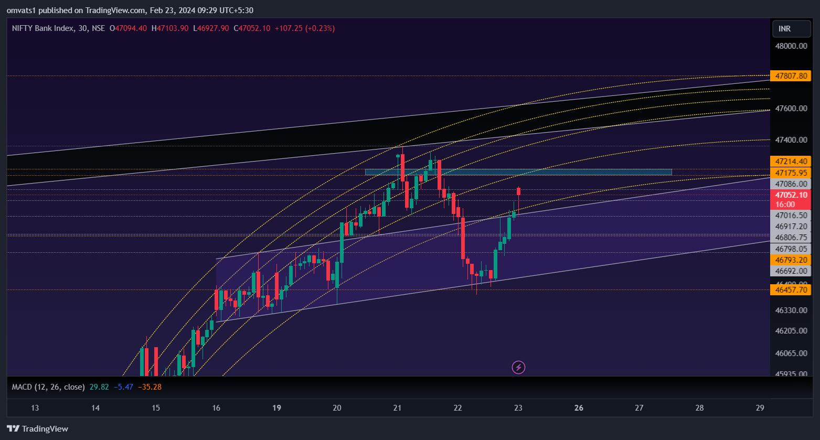
Task: Click the orange 47807.80 price label
Action: 791,76
